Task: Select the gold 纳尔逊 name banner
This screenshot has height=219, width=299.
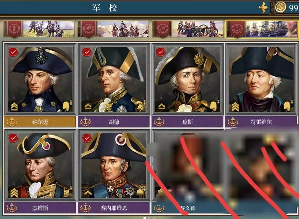Action: 40,122
